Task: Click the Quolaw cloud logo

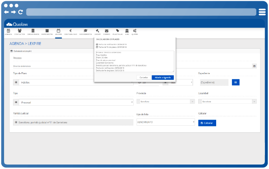Action: coord(17,24)
